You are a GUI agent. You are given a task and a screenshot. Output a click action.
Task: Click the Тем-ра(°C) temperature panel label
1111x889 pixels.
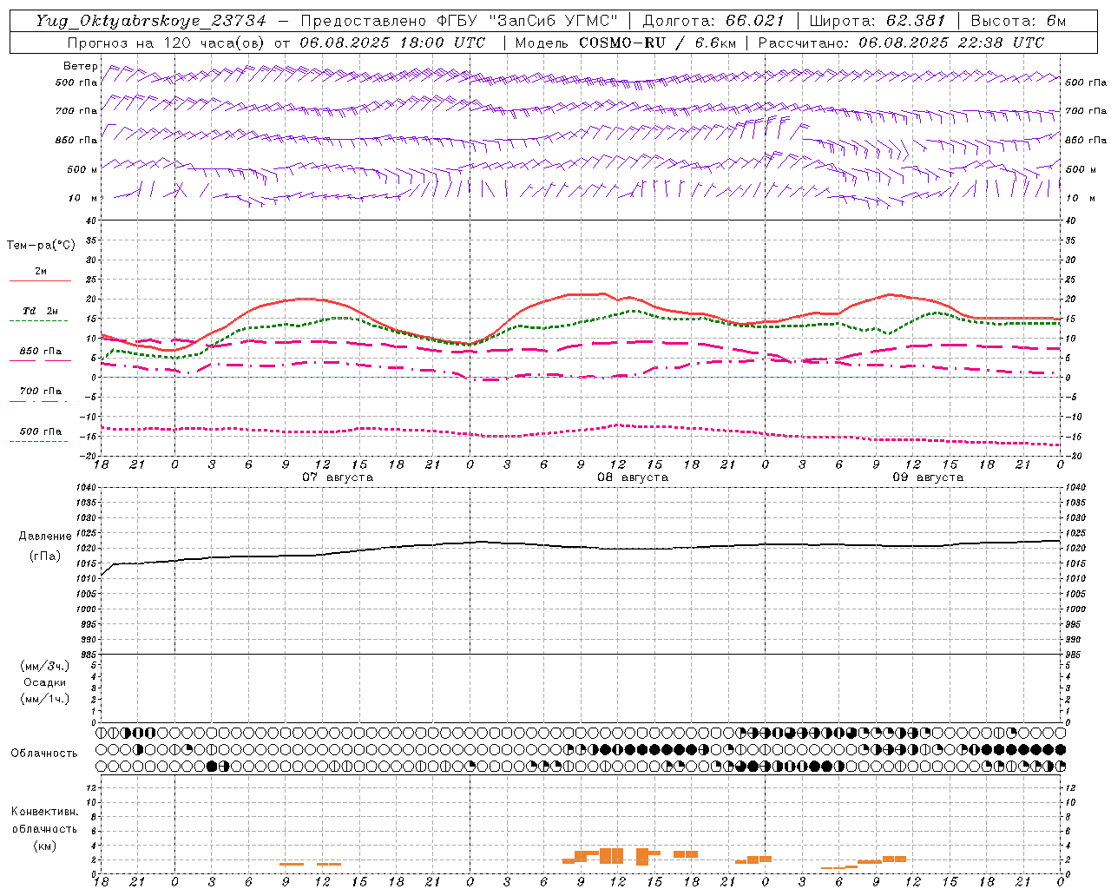41,246
